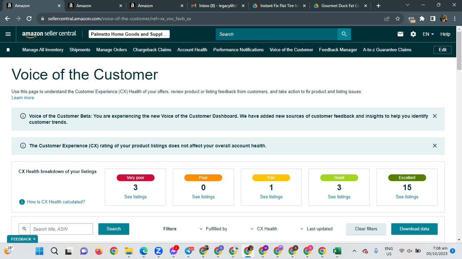Open File Explorer from the taskbar
462x259 pixels.
129,251
